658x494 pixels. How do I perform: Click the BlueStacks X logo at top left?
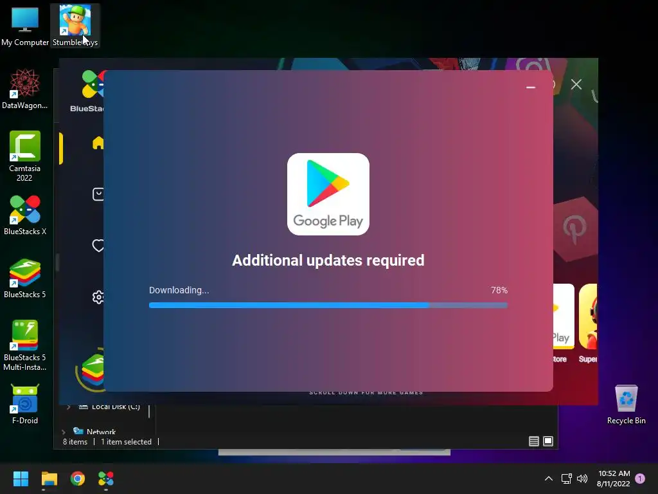93,84
